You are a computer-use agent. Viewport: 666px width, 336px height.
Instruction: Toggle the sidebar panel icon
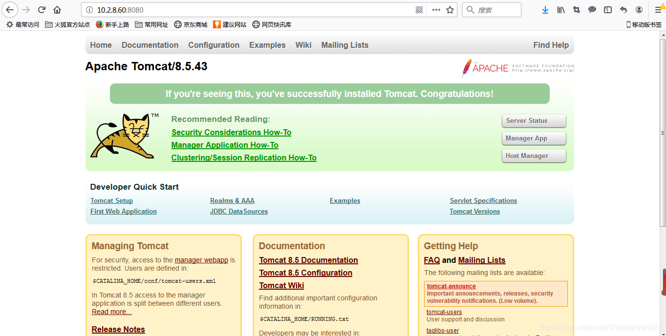tap(608, 10)
